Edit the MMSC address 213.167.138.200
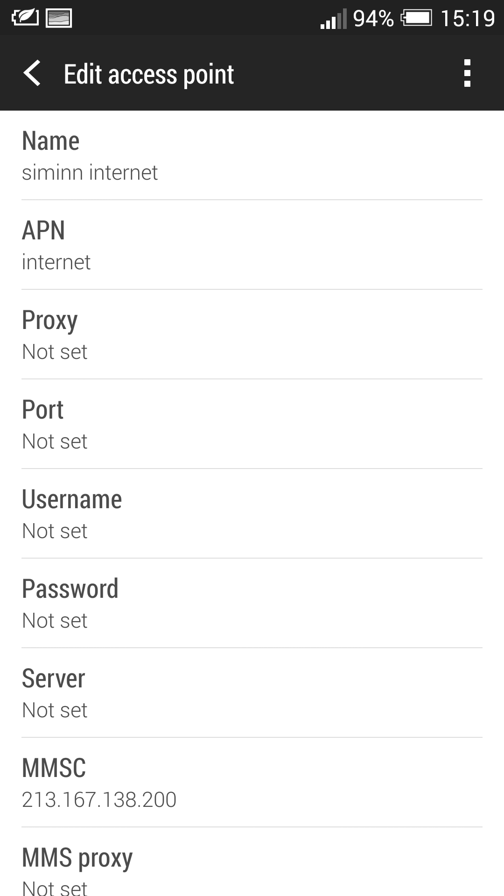504x896 pixels. [x=252, y=783]
